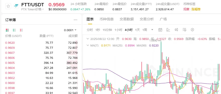Open the 0.0001 price precision dropdown
The image size is (221, 94).
click(x=70, y=30)
